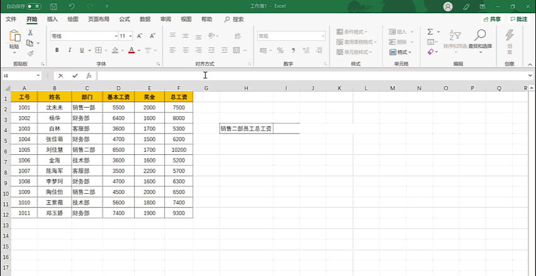Click the 粘贴 paste clipboard icon
This screenshot has height=276, width=536.
coord(14,36)
